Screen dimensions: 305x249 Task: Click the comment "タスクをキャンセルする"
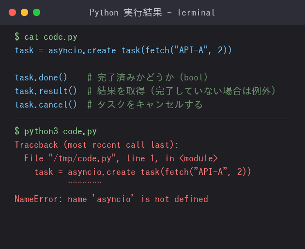(150, 105)
